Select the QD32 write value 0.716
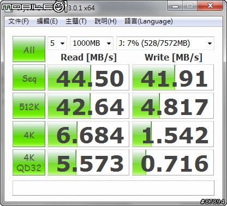The height and width of the screenshot is (206, 227). [173, 162]
